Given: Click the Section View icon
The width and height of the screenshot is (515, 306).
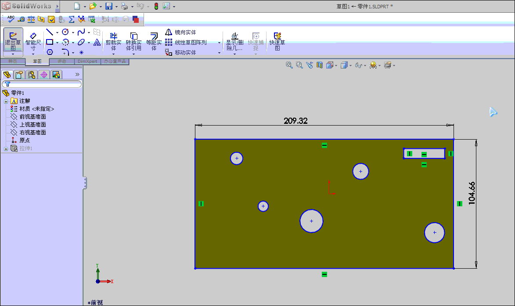Looking at the screenshot, I should pos(320,65).
